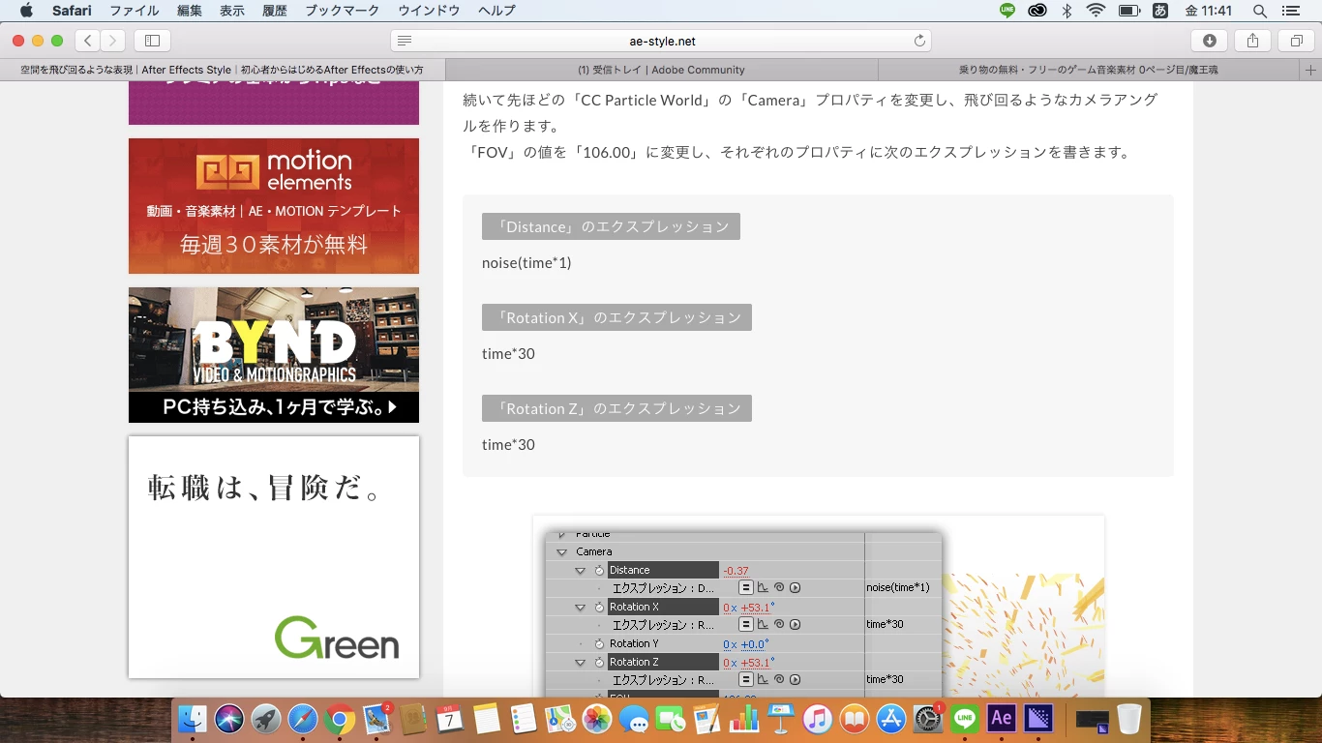Open the motion elements ad banner

point(274,206)
